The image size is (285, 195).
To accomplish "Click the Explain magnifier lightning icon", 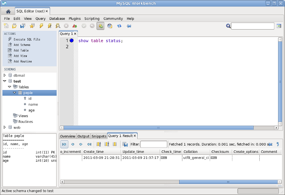I will point(58,26).
